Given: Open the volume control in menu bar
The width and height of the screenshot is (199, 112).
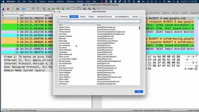Looking at the screenshot, I should 143,2.
